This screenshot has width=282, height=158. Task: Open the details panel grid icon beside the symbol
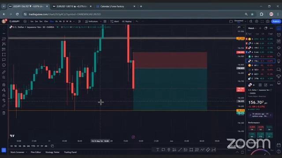[x=260, y=85]
